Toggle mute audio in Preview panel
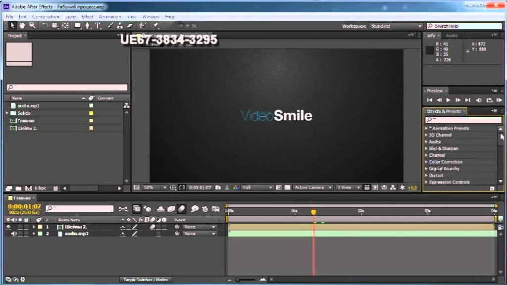 tap(479, 100)
